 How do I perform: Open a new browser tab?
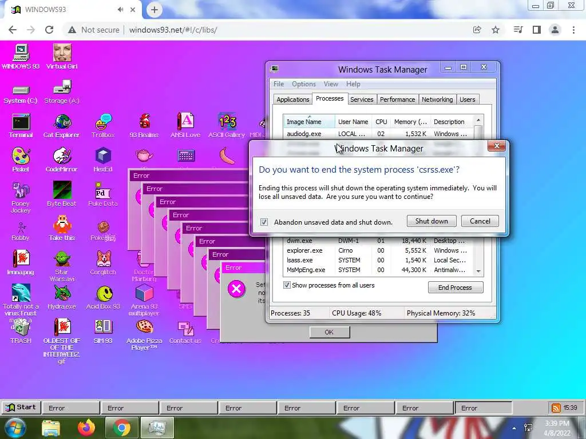coord(155,10)
